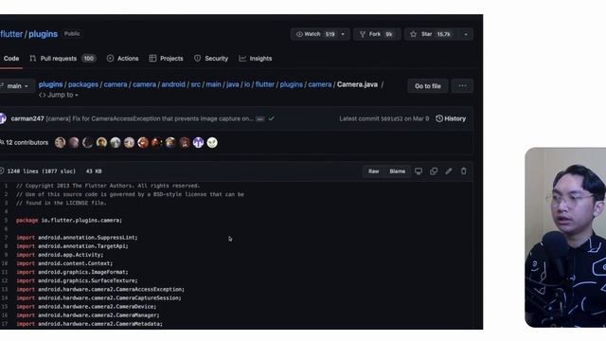The width and height of the screenshot is (606, 341).
Task: Click 'package io.flutter.plugins.camera;' code line
Action: point(69,221)
